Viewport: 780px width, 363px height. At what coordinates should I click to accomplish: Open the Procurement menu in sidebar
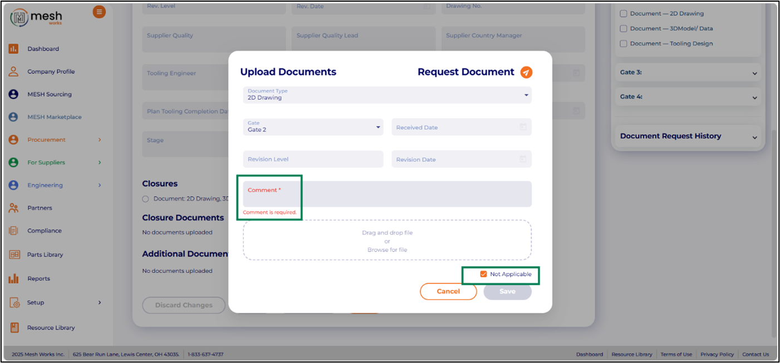(x=47, y=140)
